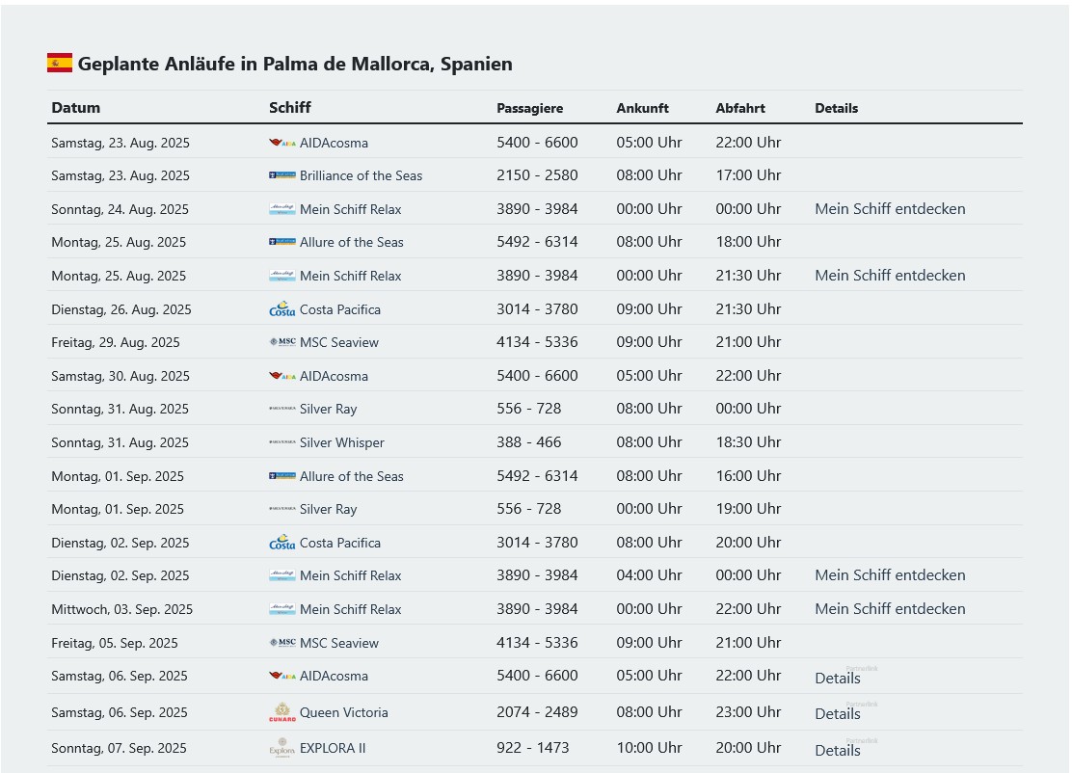Select date Sonntag, 07. Sep. 2025

point(119,748)
